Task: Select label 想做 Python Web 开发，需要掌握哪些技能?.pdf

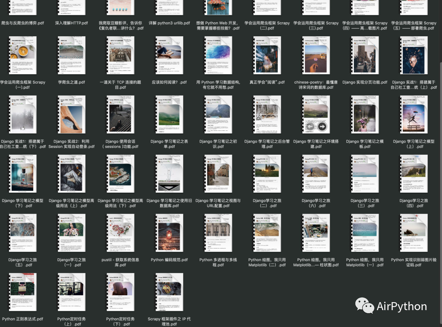Action: point(218,26)
